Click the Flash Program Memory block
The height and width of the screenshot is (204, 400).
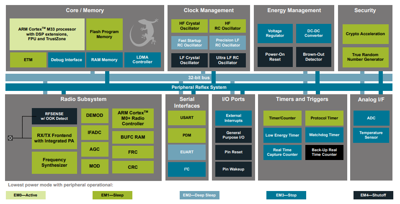click(104, 34)
